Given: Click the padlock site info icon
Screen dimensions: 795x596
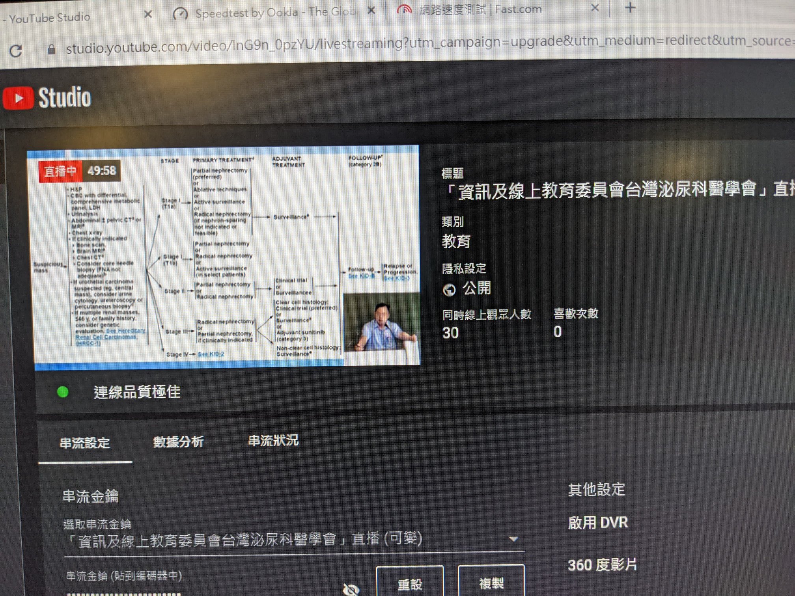Looking at the screenshot, I should tap(51, 49).
